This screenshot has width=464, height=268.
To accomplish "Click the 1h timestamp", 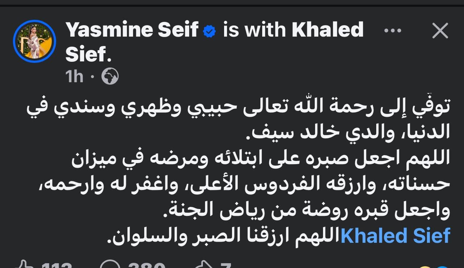I will pos(75,76).
